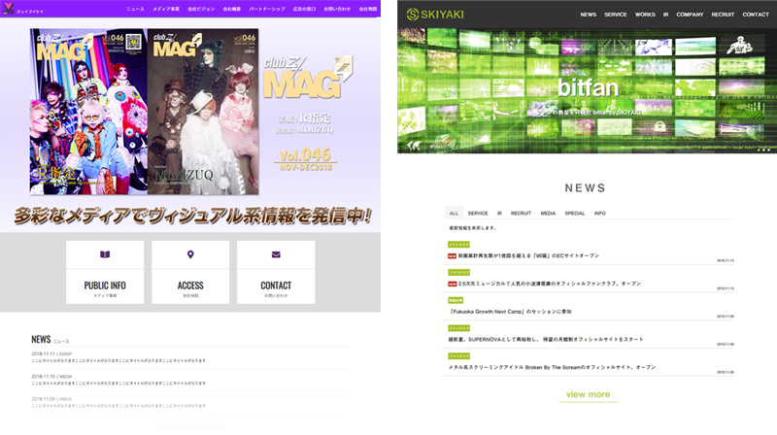Click the map pin icon above ACCESS

[190, 254]
